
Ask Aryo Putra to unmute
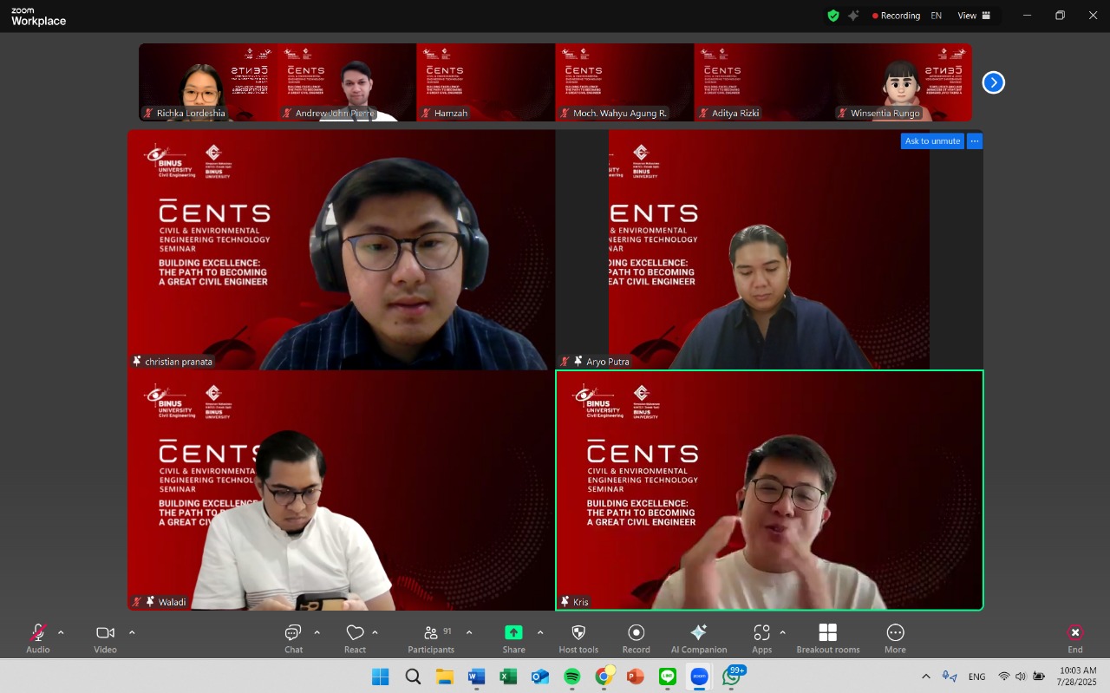point(932,141)
